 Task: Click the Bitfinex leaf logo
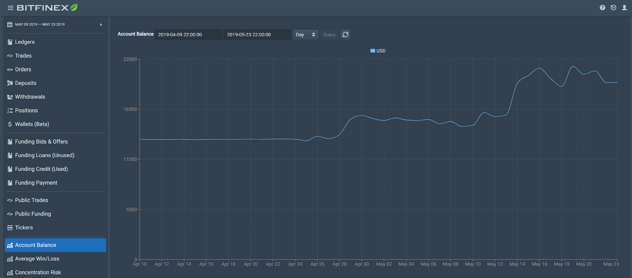[74, 8]
